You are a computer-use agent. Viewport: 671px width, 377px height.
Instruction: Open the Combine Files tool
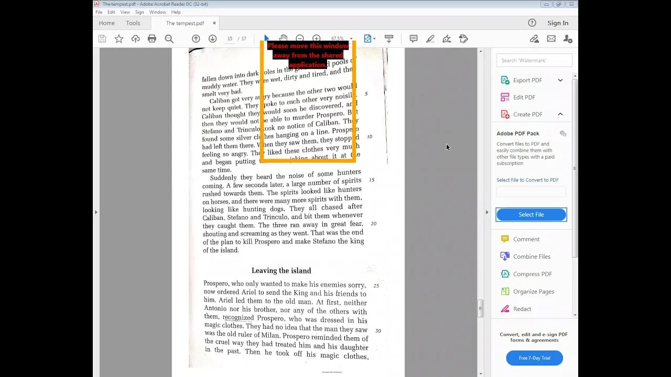[x=532, y=257]
